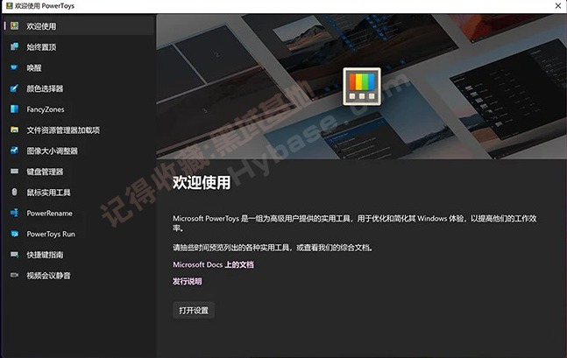
Task: Click the FancyZones layout icon
Action: point(15,109)
